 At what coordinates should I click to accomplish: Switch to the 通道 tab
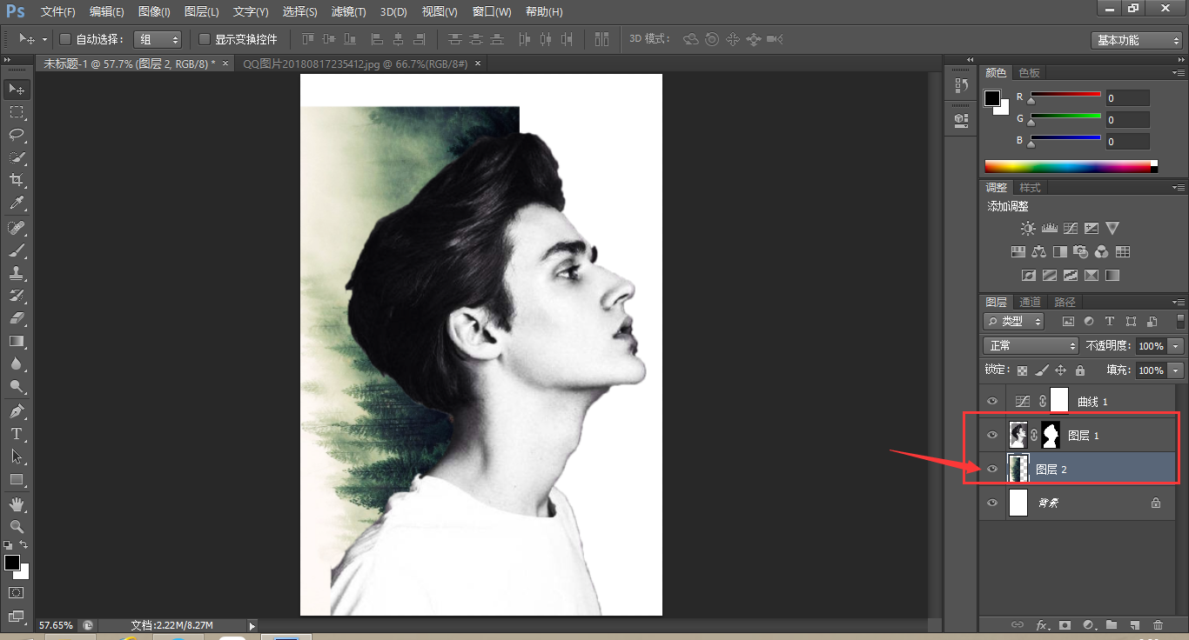click(1030, 302)
